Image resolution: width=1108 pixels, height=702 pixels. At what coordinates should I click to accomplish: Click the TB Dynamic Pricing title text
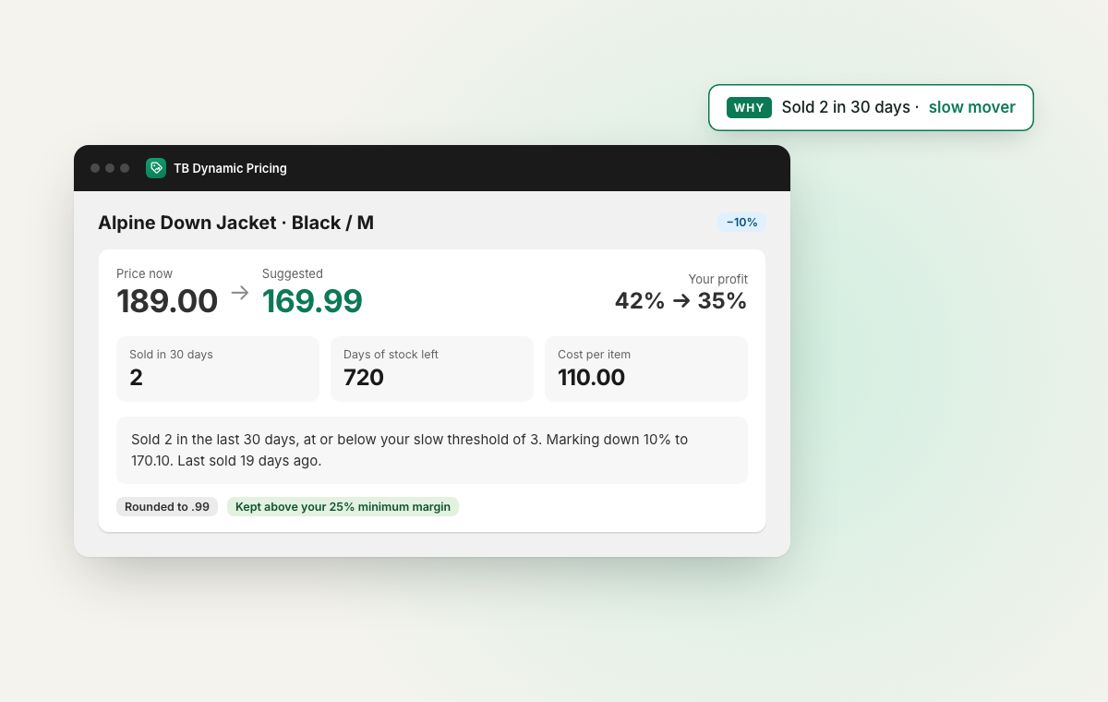point(230,168)
